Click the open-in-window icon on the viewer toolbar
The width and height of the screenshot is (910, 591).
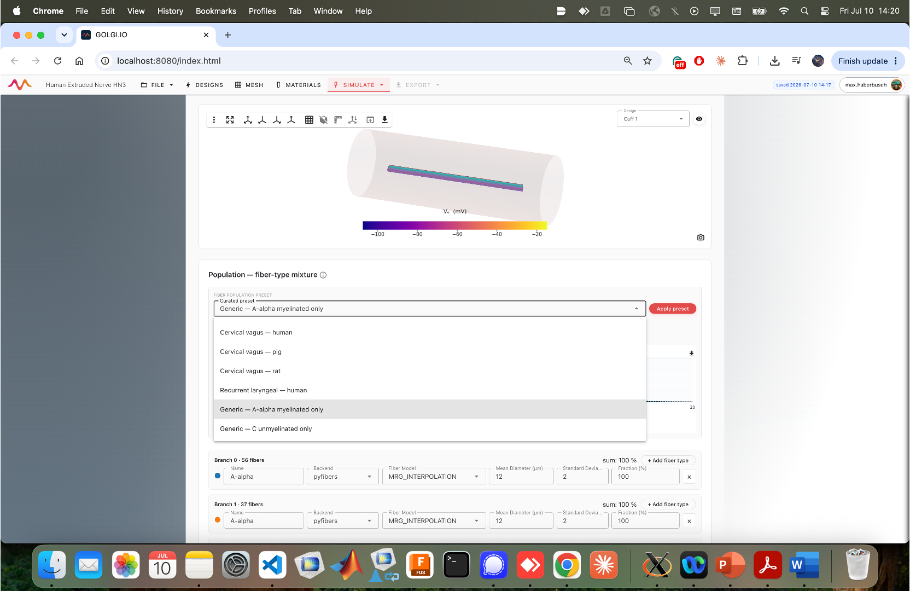tap(370, 120)
